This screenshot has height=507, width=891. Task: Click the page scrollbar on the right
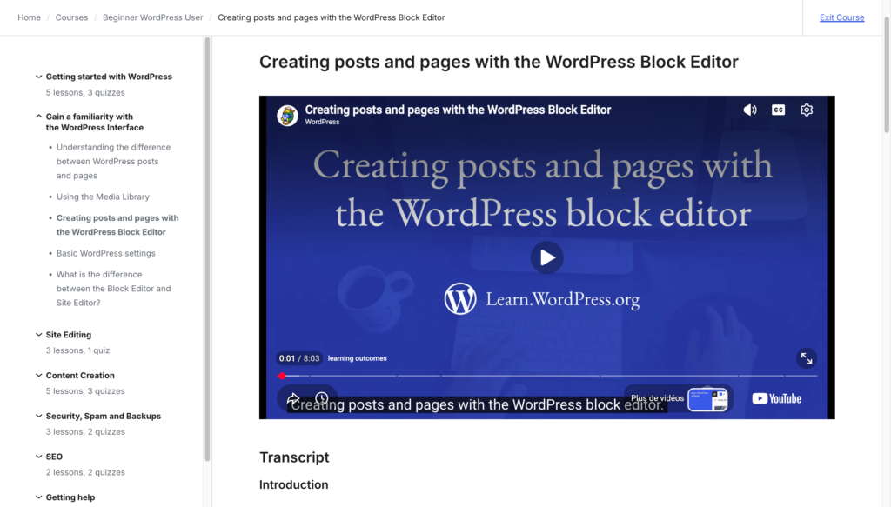[x=887, y=76]
